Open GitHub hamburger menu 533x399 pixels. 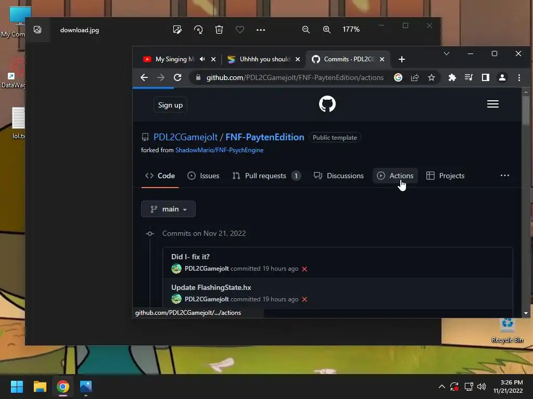[x=493, y=104]
